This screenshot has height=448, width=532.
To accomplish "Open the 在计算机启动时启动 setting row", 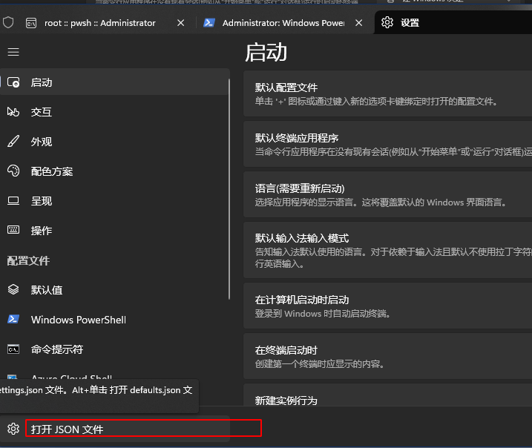I will coord(387,306).
